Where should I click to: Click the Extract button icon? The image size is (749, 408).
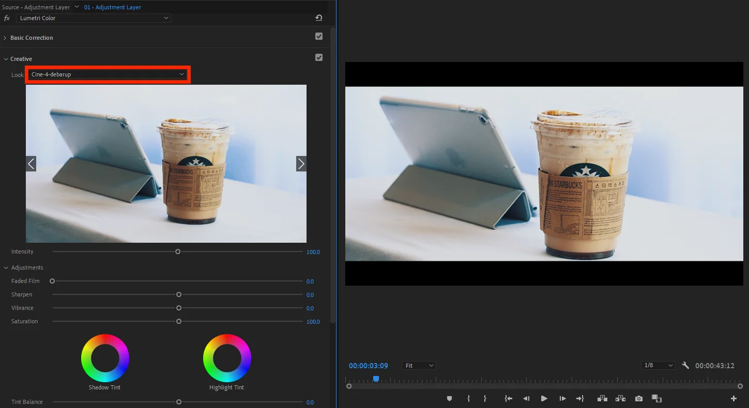[x=620, y=399]
